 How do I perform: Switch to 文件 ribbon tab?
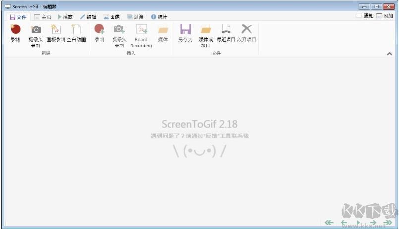tap(18, 17)
